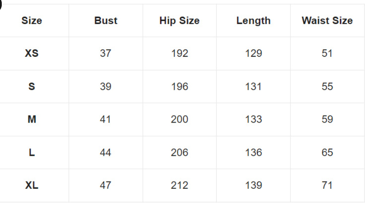Image resolution: width=365 pixels, height=203 pixels.
Task: Select the S waist size value 55
Action: (x=327, y=86)
